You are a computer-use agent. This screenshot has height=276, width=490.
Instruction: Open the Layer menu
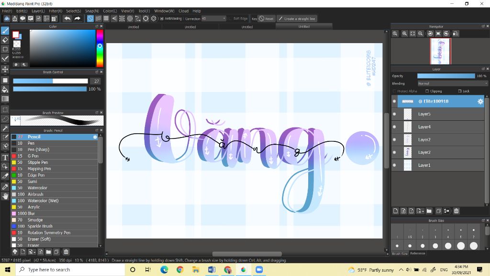[38, 11]
